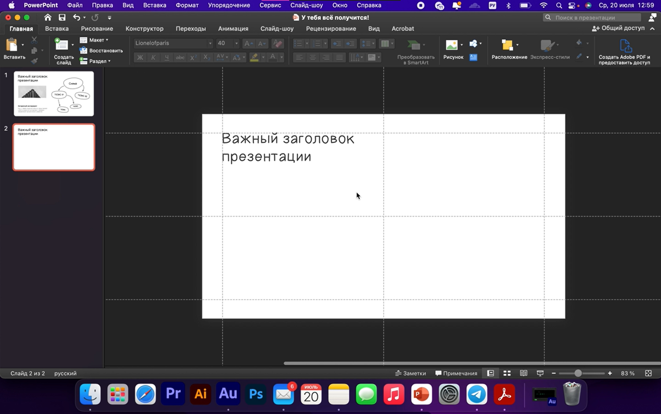Screen dimensions: 661x414
Task: Open the Расположение arrange tool
Action: (507, 46)
